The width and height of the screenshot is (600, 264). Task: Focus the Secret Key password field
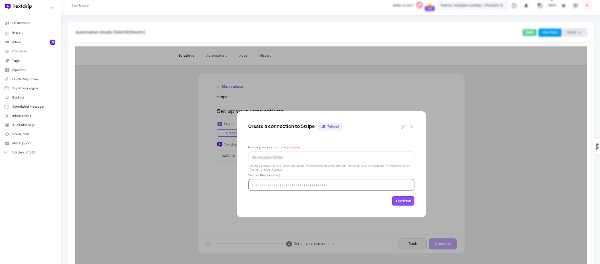331,185
